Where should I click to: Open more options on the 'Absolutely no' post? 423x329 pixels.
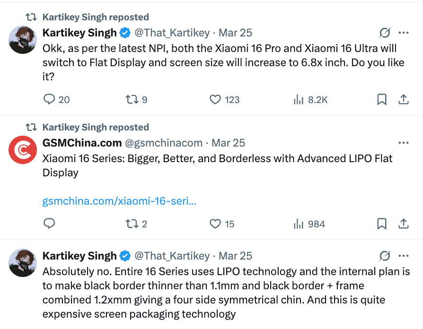(x=403, y=256)
